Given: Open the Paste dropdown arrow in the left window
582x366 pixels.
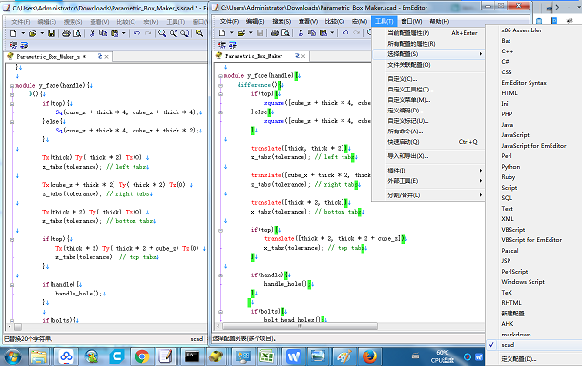Looking at the screenshot, I should pyautogui.click(x=124, y=33).
